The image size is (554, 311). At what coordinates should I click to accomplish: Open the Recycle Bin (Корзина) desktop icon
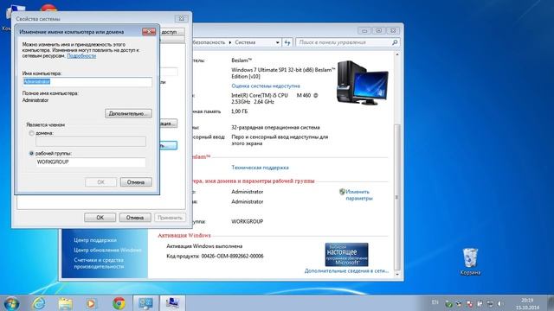pyautogui.click(x=470, y=261)
